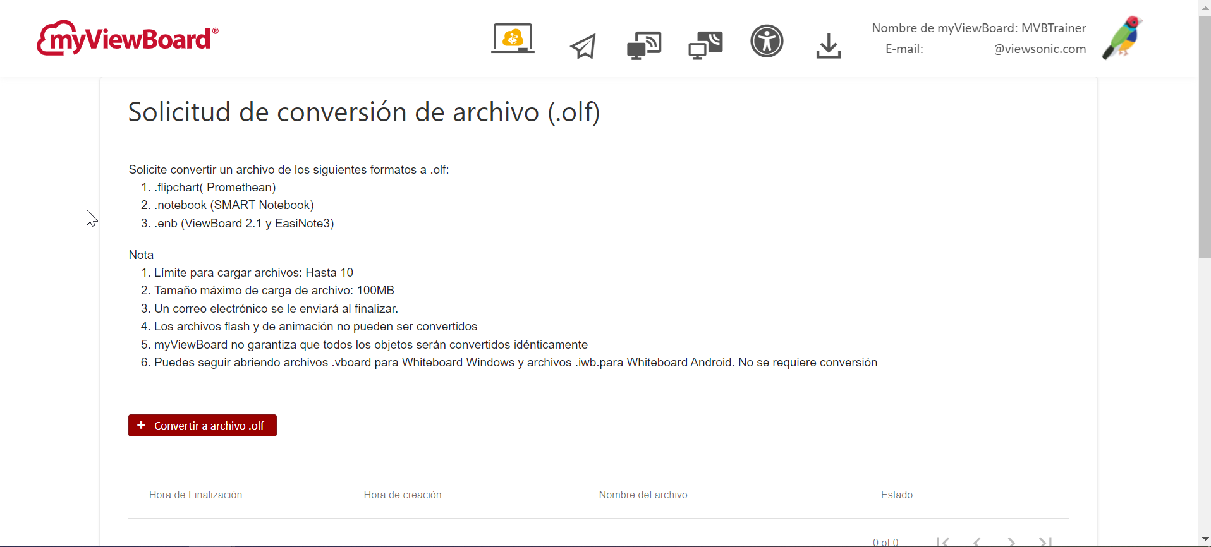Click the Convertir a archivo .olf button
The height and width of the screenshot is (547, 1211).
[202, 425]
